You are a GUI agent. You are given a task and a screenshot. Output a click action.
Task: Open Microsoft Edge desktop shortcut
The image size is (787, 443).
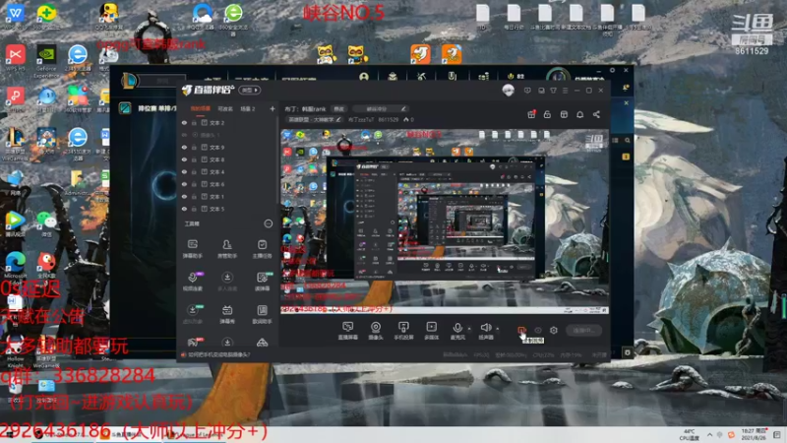pyautogui.click(x=15, y=265)
